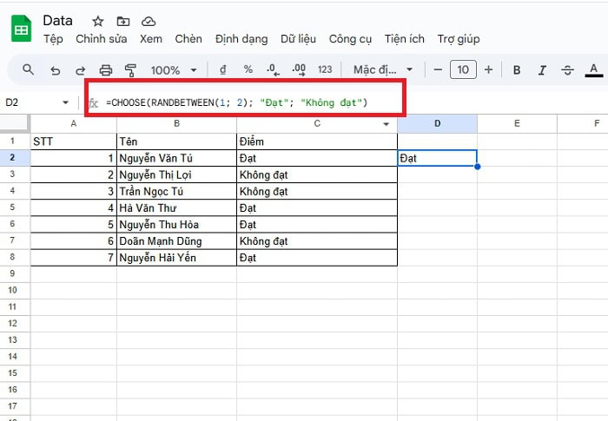Open the 100% zoom dropdown
The width and height of the screenshot is (608, 421).
tap(174, 69)
